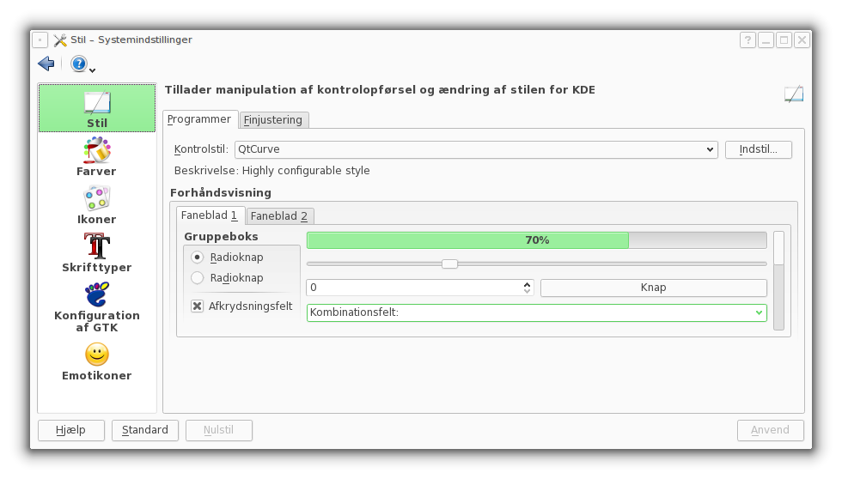The height and width of the screenshot is (479, 842).
Task: Click the spinbox up arrow
Action: point(528,284)
